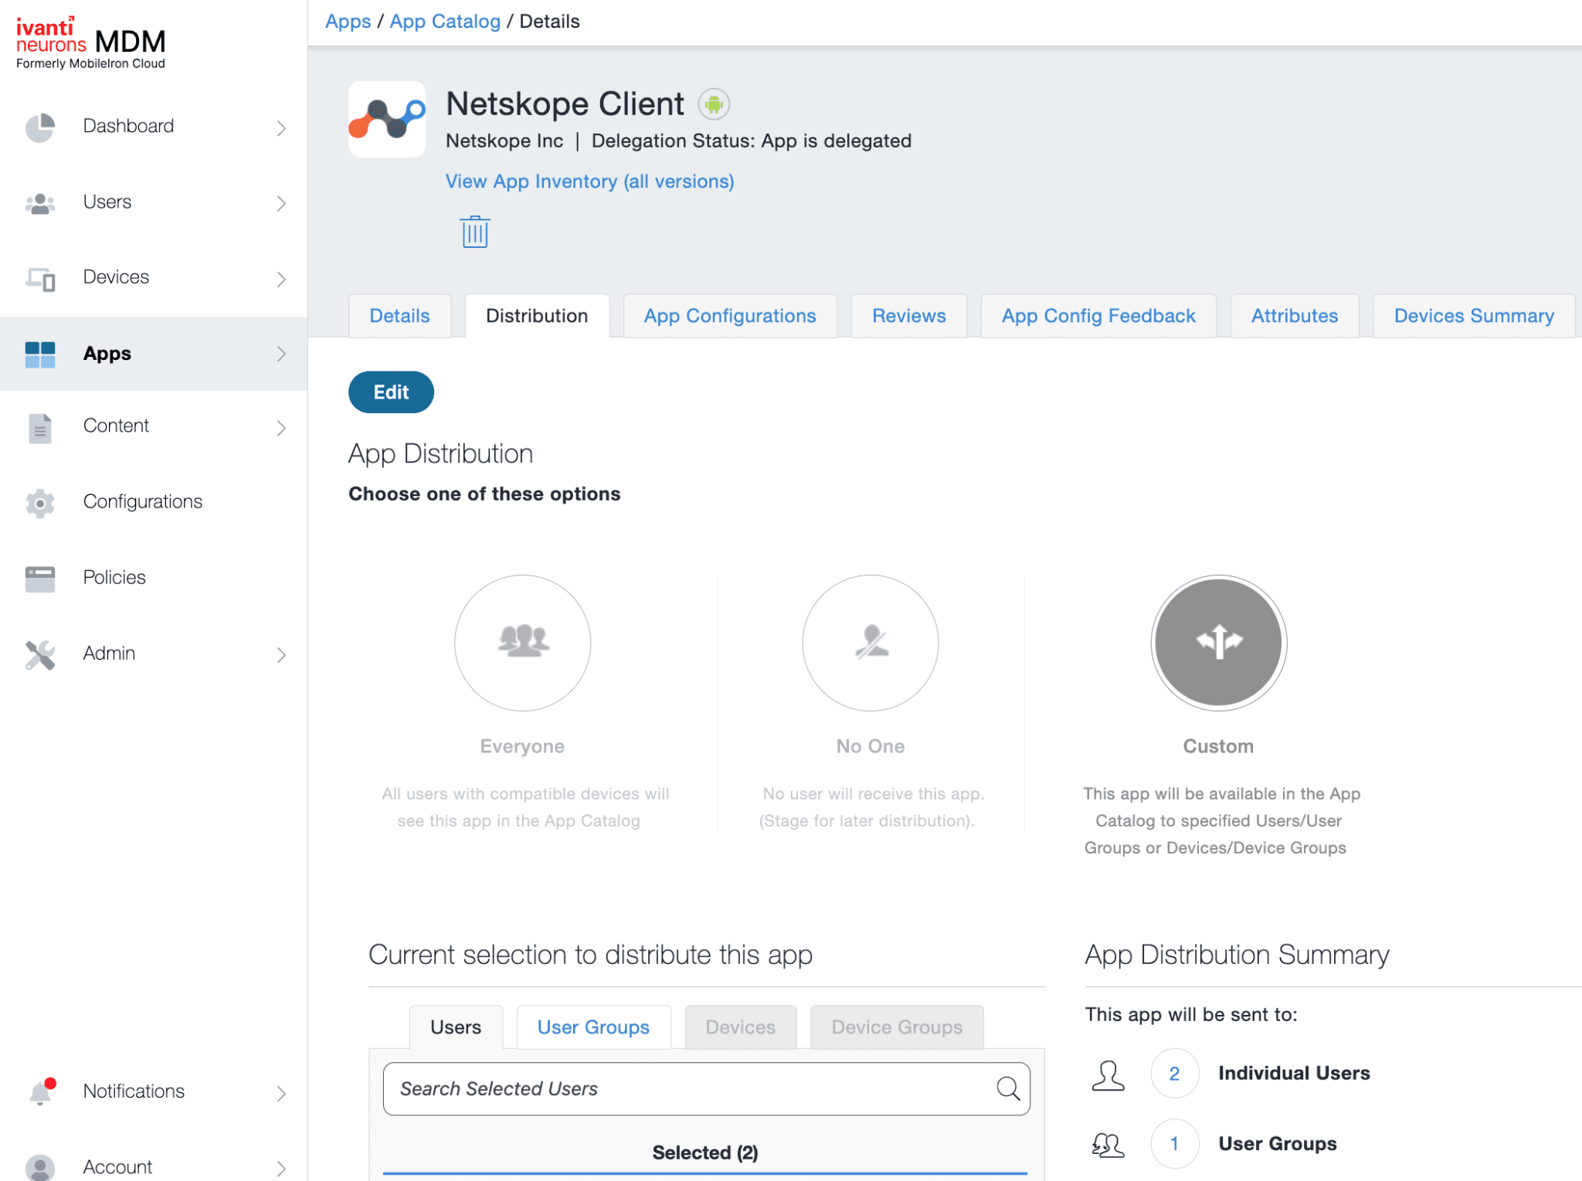
Task: Expand the Admin section chevron
Action: click(281, 655)
